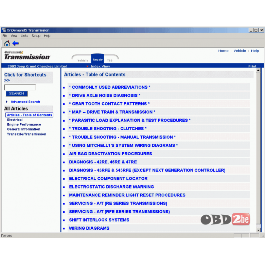Select Articles - Table of Contents in sidebar
This screenshot has width=265, height=265.
tap(30, 115)
